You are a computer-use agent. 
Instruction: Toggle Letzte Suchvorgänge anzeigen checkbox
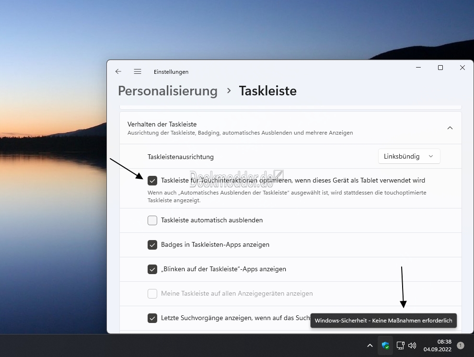(152, 318)
